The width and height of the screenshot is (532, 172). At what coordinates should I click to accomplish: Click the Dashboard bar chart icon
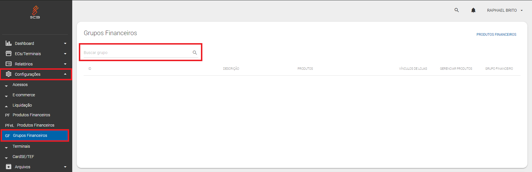click(9, 43)
